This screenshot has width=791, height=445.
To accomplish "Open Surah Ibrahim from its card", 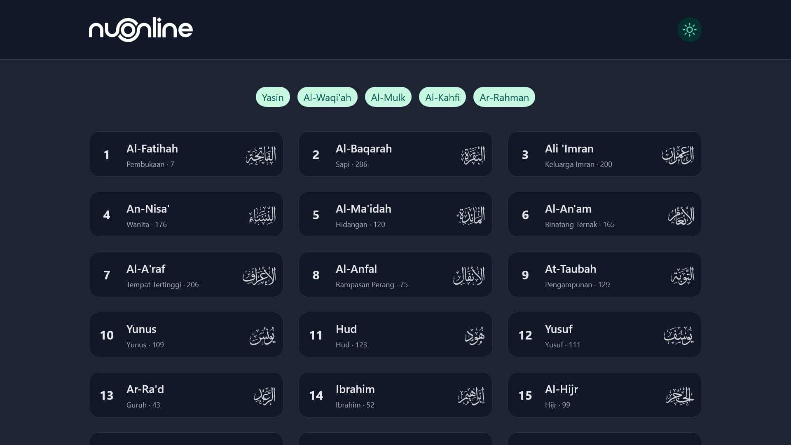I will (x=395, y=395).
